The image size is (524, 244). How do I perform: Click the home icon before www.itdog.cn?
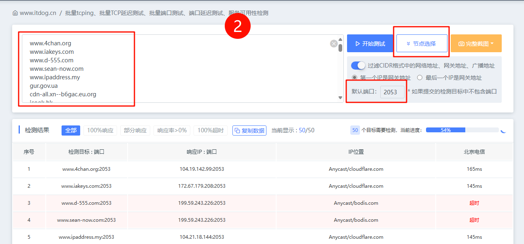point(15,13)
